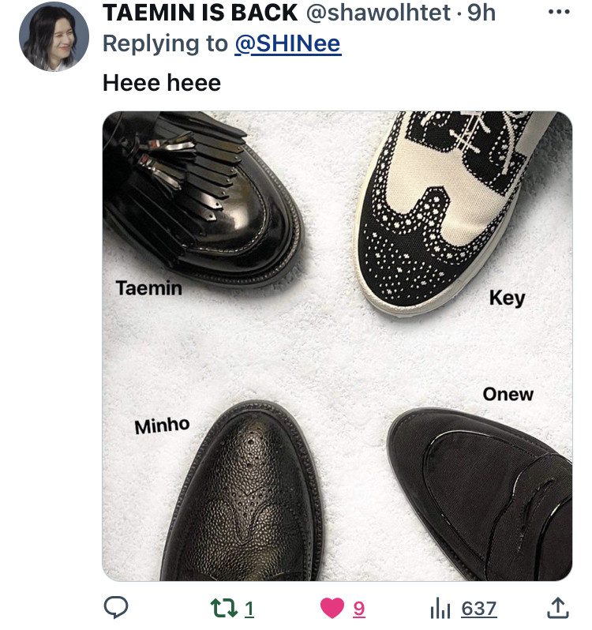Open the TAEMIN IS BACK profile avatar

coord(54,36)
